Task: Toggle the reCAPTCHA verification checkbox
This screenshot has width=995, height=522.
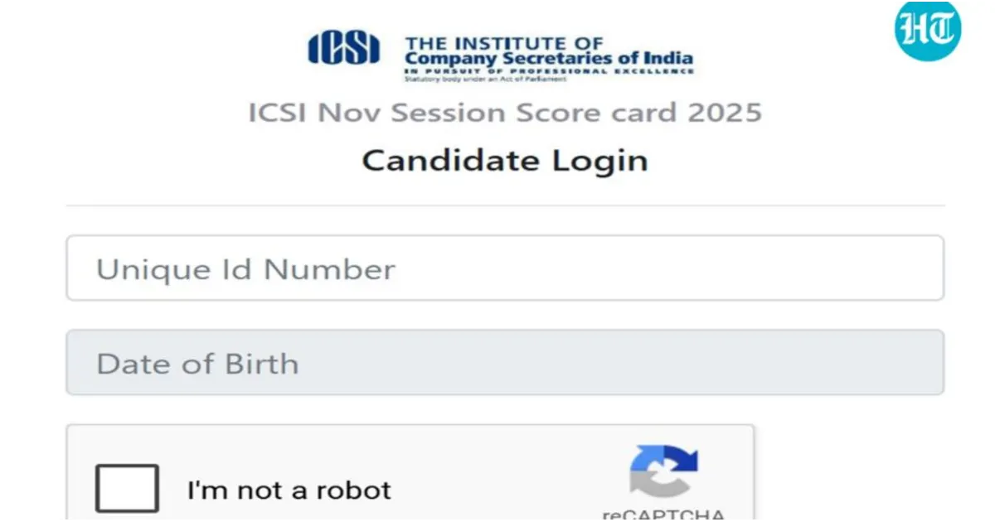Action: [x=128, y=487]
